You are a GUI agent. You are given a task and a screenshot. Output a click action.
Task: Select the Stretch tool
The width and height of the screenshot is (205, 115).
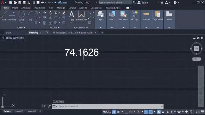[x=45, y=23]
